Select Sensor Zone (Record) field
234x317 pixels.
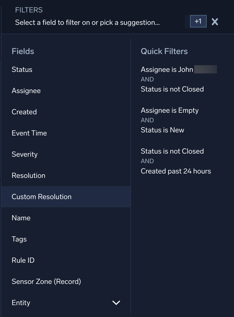pyautogui.click(x=46, y=281)
